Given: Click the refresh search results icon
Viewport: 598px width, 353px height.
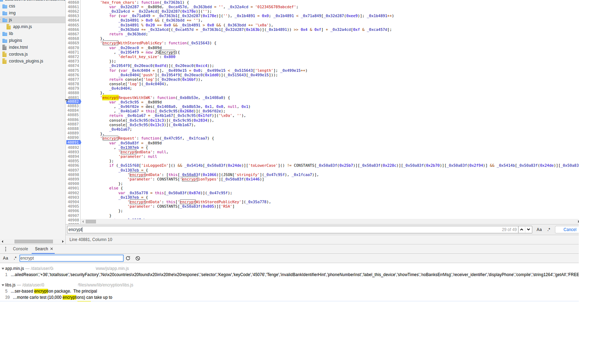Looking at the screenshot, I should tap(128, 258).
